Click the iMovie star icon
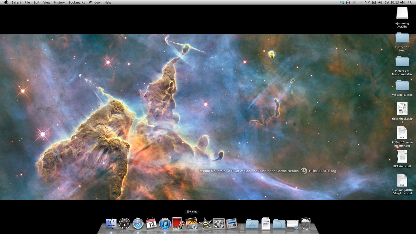The image size is (416, 234). (x=205, y=224)
